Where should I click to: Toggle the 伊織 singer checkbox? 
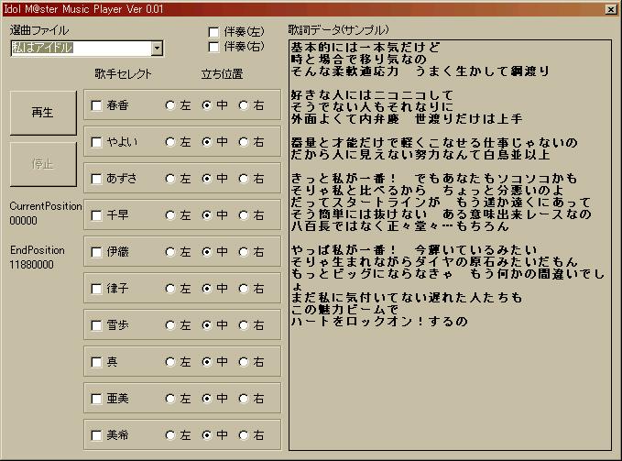[x=97, y=252]
